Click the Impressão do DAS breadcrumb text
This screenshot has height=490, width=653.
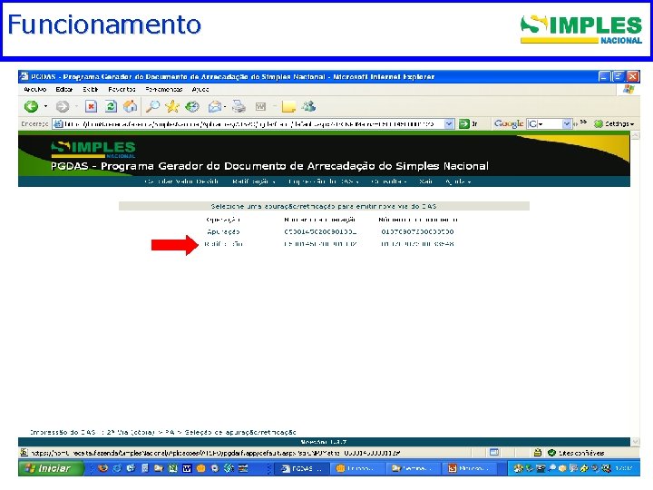coord(63,432)
